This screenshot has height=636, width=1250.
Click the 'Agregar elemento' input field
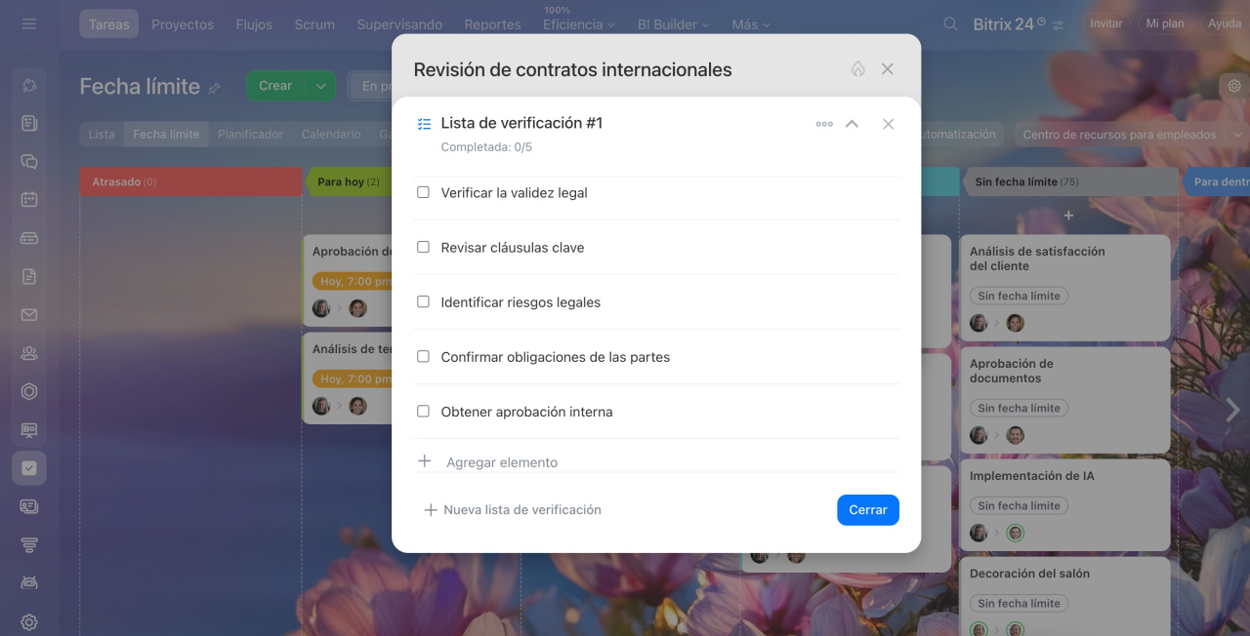point(656,461)
